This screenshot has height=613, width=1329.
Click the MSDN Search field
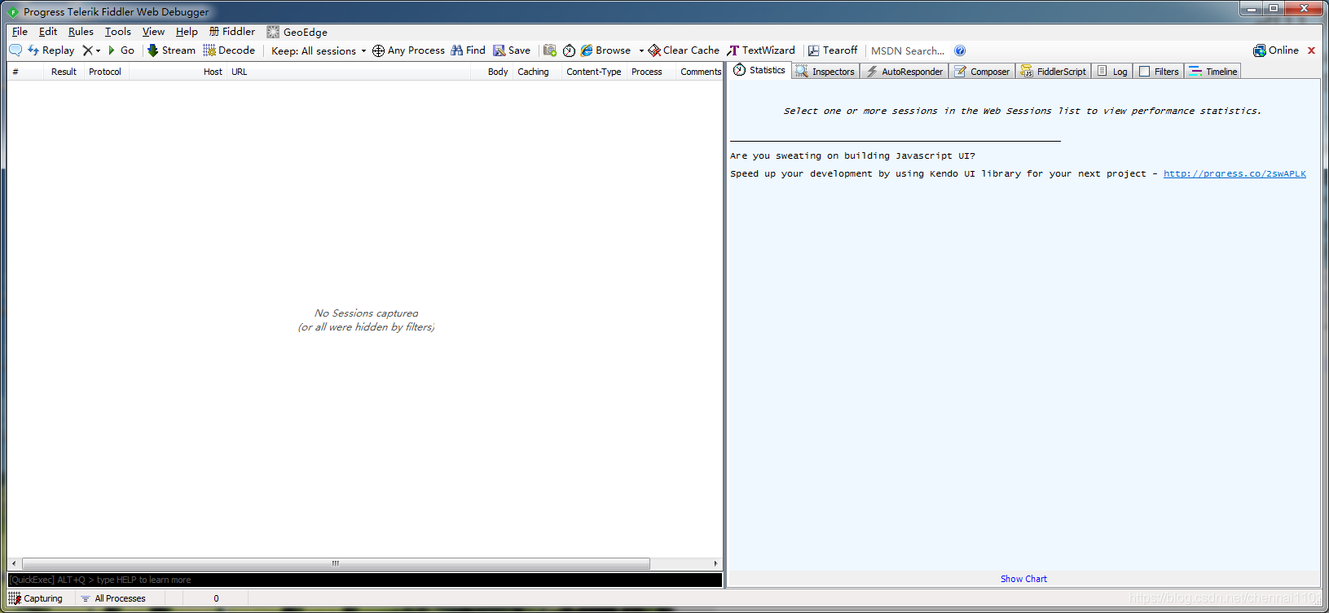(x=908, y=50)
